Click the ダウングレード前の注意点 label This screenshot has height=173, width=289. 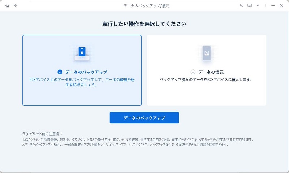42,134
